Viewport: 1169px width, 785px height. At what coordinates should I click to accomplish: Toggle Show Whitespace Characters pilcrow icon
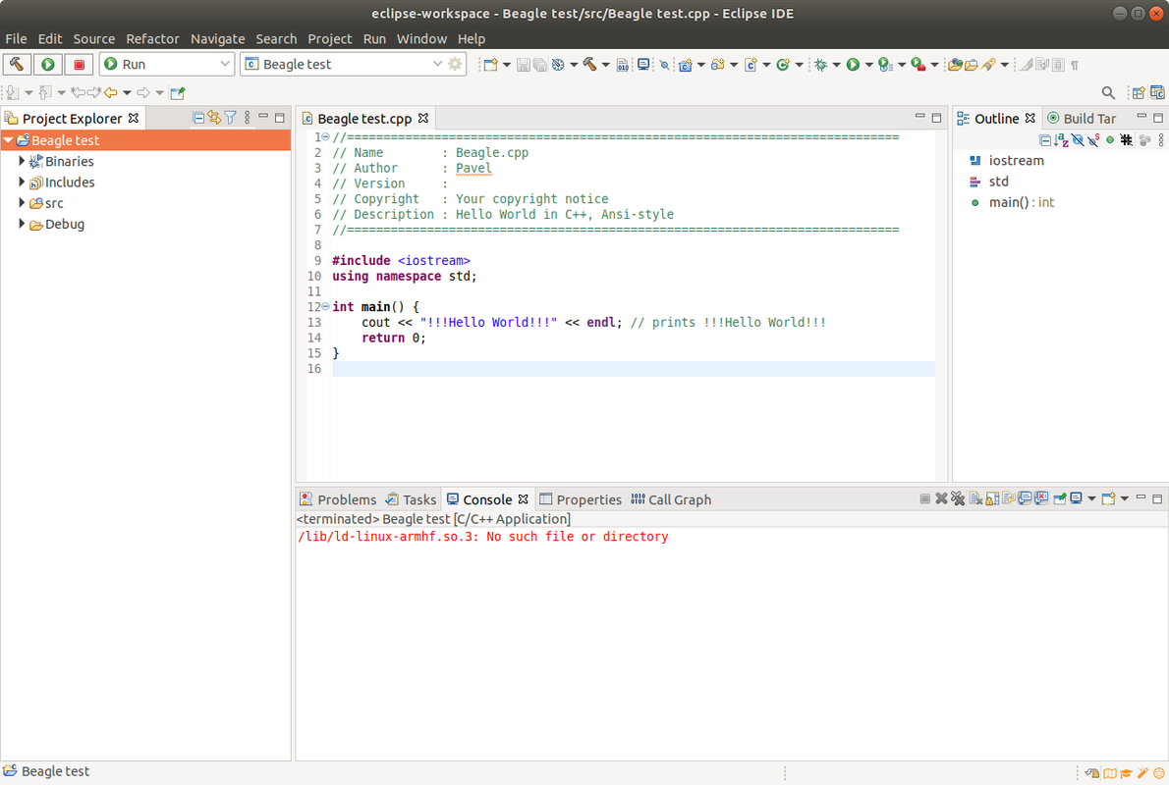pyautogui.click(x=1075, y=65)
